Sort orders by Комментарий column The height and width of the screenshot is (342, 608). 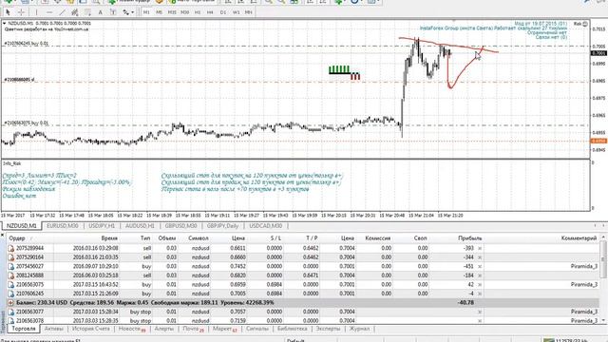579,238
